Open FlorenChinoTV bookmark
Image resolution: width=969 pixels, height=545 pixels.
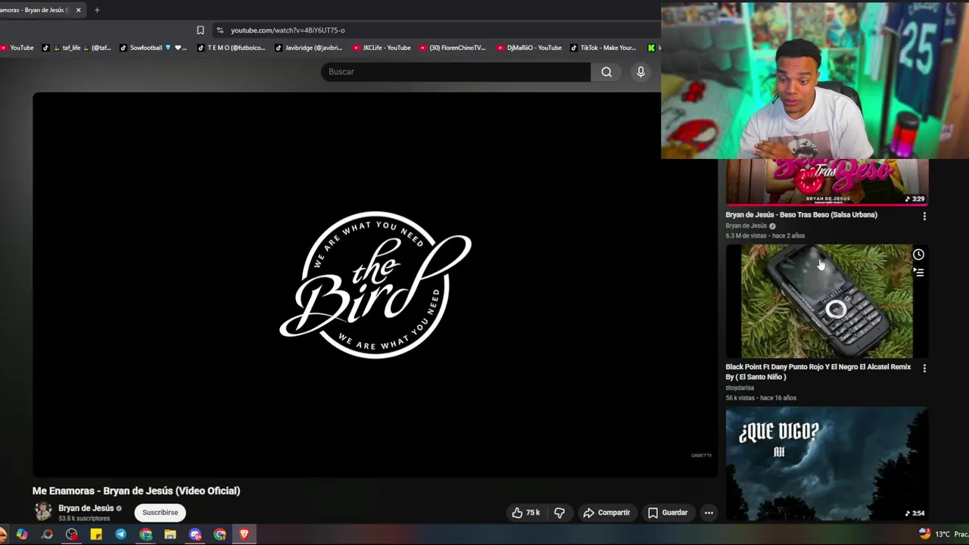tap(452, 48)
